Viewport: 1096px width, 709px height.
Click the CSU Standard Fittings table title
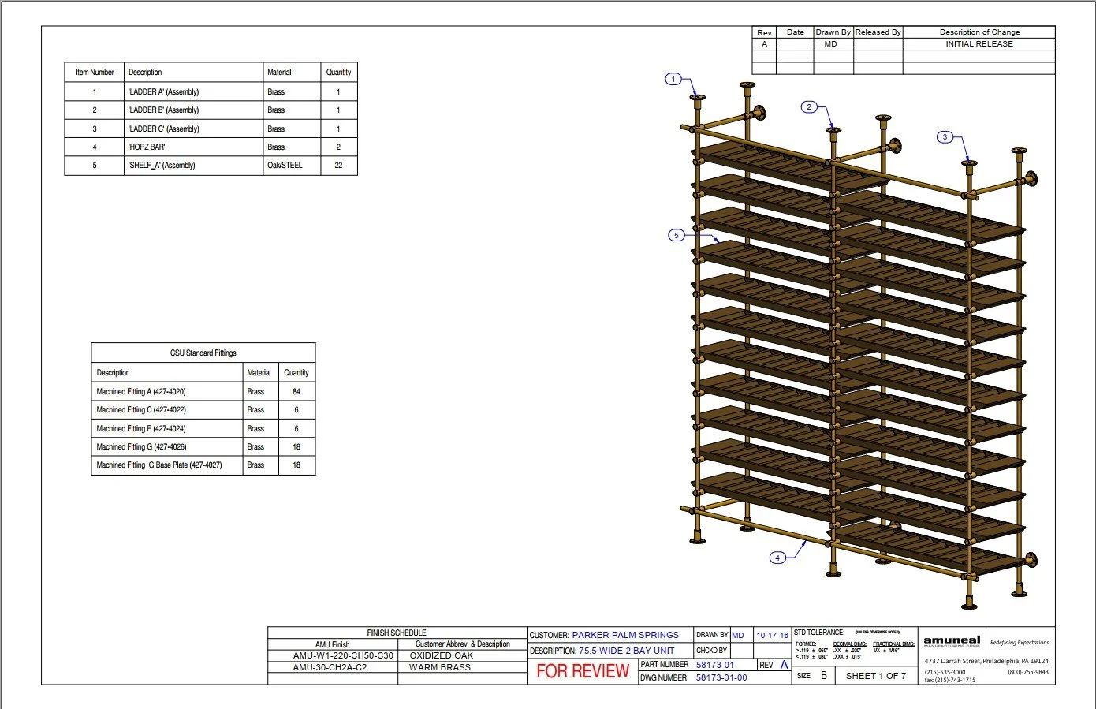click(x=203, y=353)
